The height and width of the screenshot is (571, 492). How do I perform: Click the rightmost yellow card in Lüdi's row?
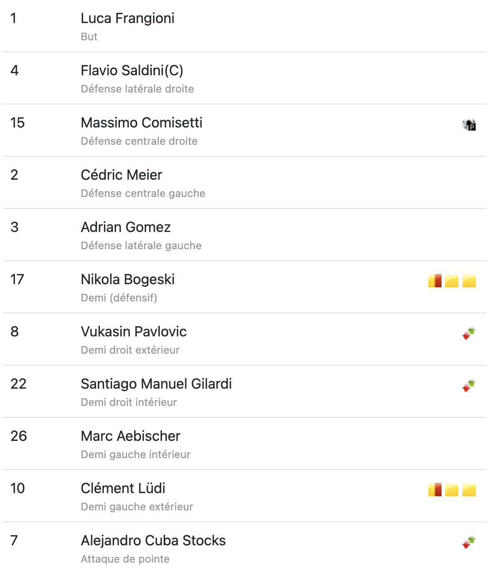469,490
